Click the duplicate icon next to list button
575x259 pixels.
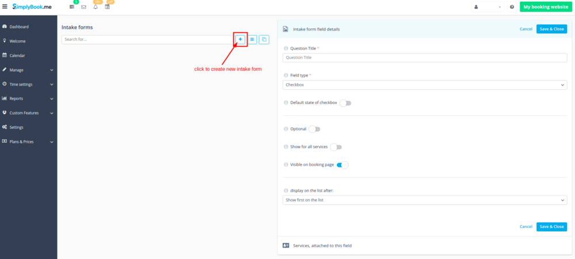(x=264, y=40)
